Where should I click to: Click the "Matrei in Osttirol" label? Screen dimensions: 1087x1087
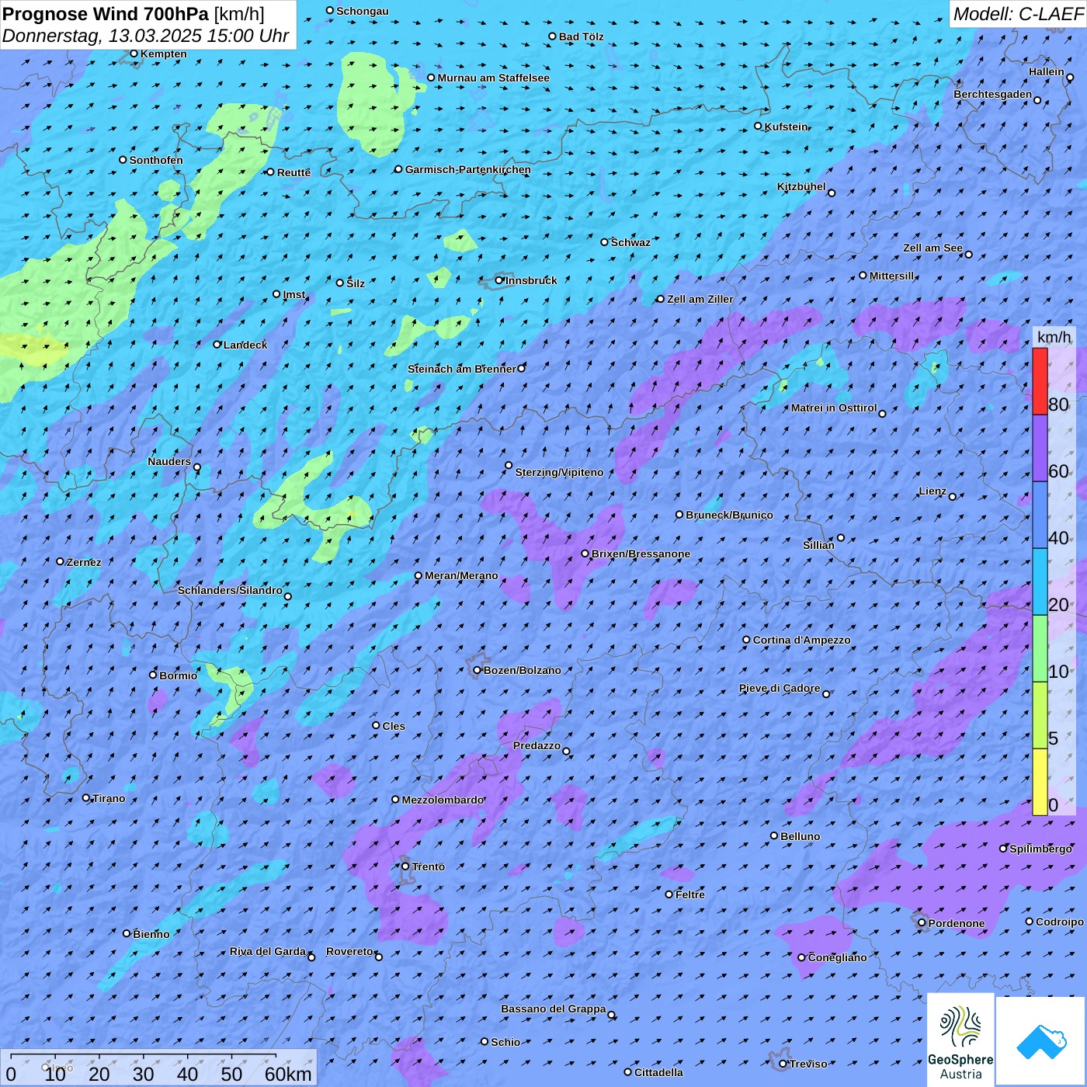(834, 408)
